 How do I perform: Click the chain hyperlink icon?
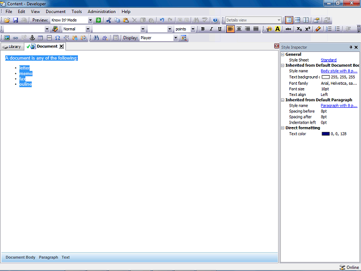click(x=15, y=38)
